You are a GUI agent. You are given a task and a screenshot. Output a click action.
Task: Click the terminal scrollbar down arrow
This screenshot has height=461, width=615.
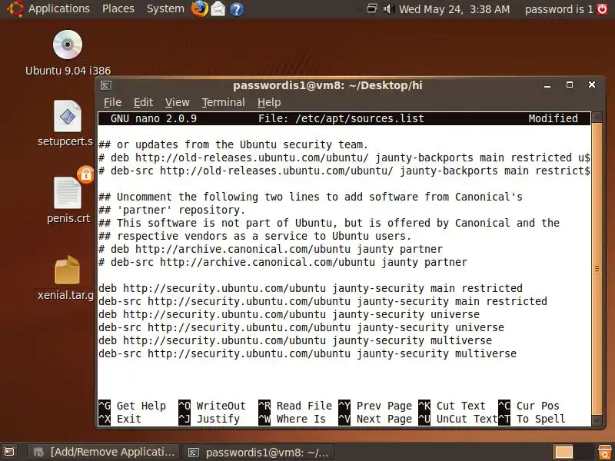click(597, 420)
